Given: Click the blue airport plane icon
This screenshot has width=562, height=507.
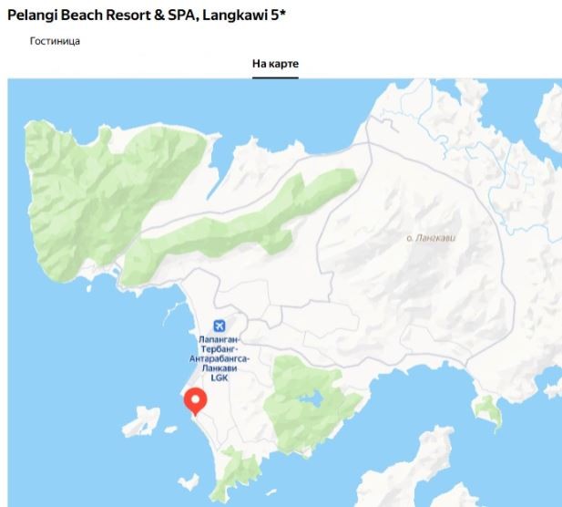Looking at the screenshot, I should click(219, 326).
